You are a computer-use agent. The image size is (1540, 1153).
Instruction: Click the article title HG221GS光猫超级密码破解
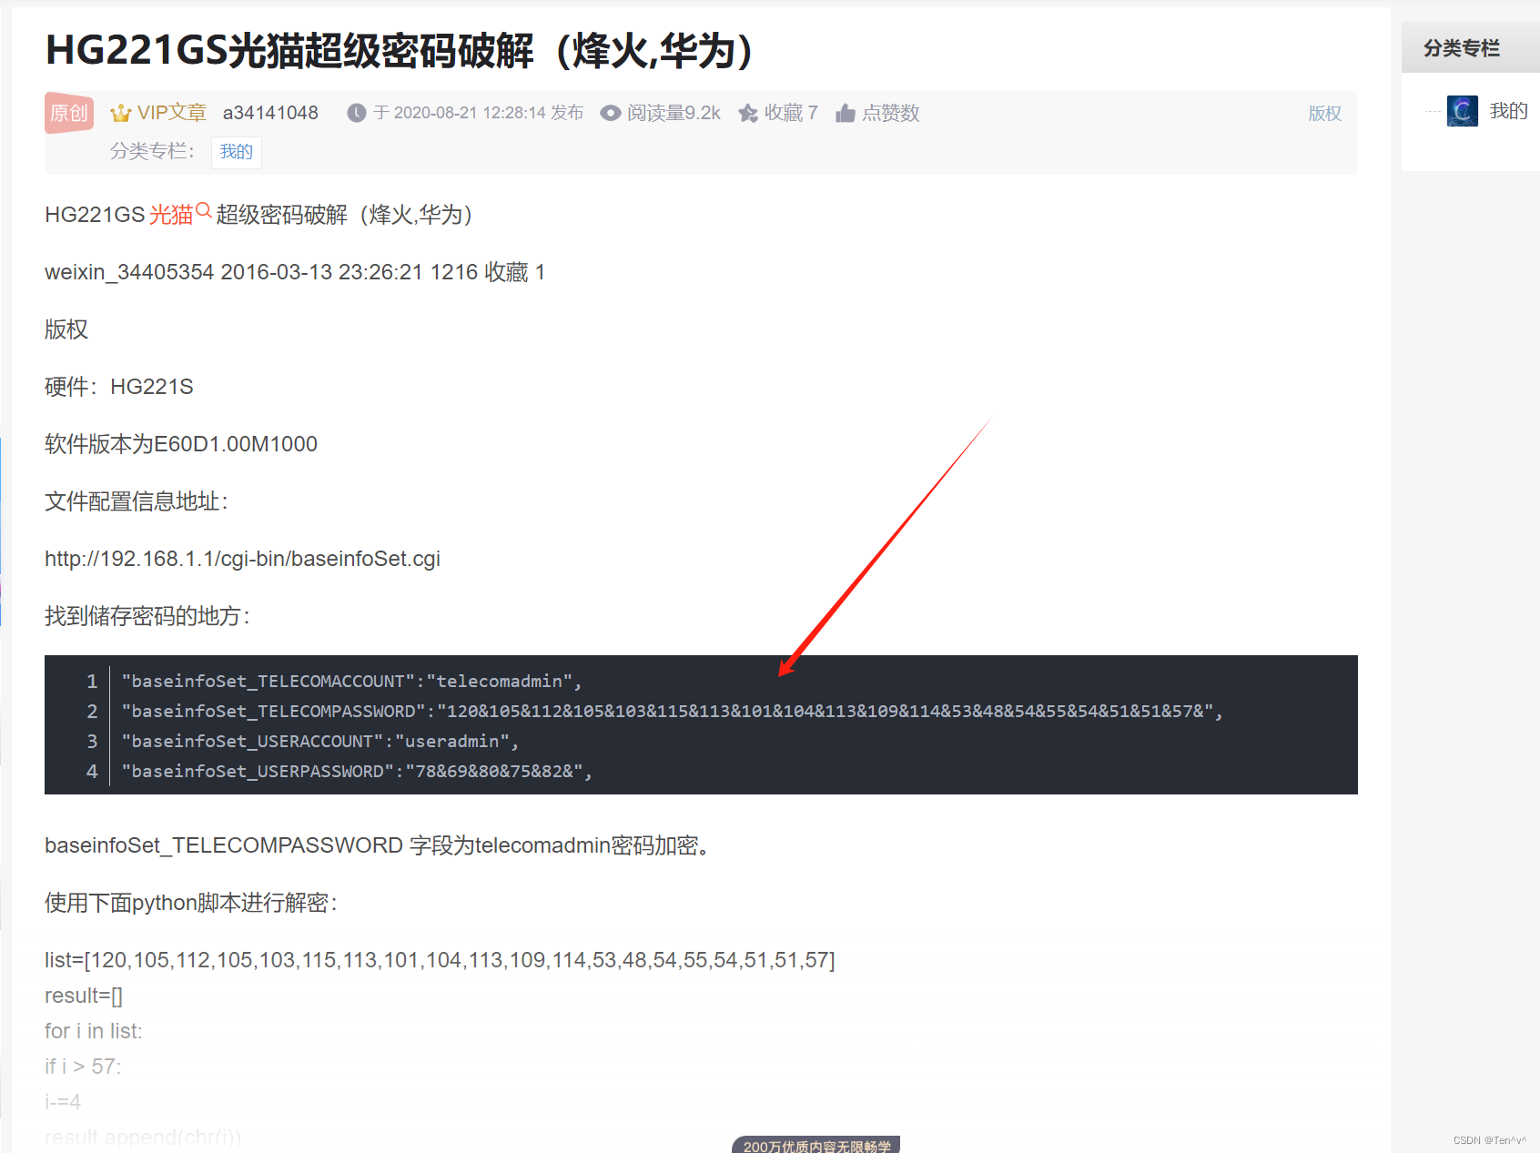[399, 50]
